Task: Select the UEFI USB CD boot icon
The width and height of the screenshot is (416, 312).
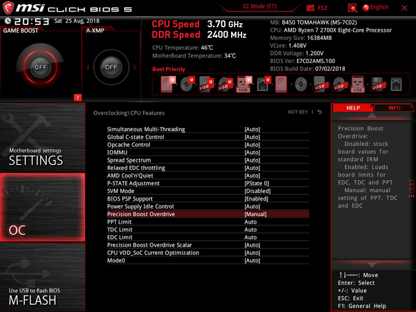Action: (225, 84)
